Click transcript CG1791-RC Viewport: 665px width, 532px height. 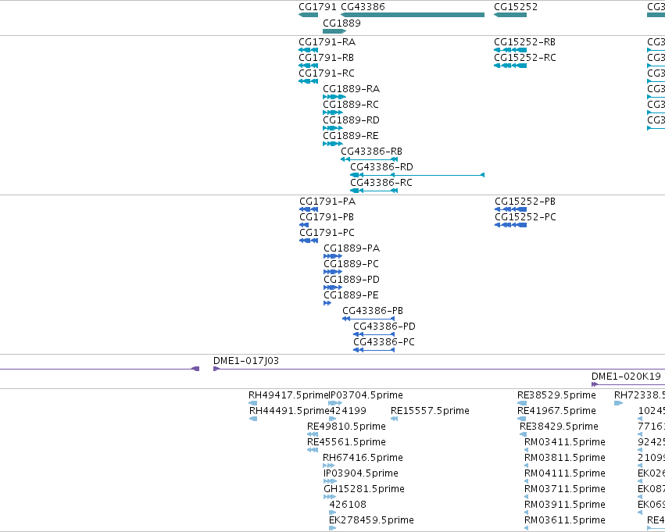pyautogui.click(x=327, y=73)
